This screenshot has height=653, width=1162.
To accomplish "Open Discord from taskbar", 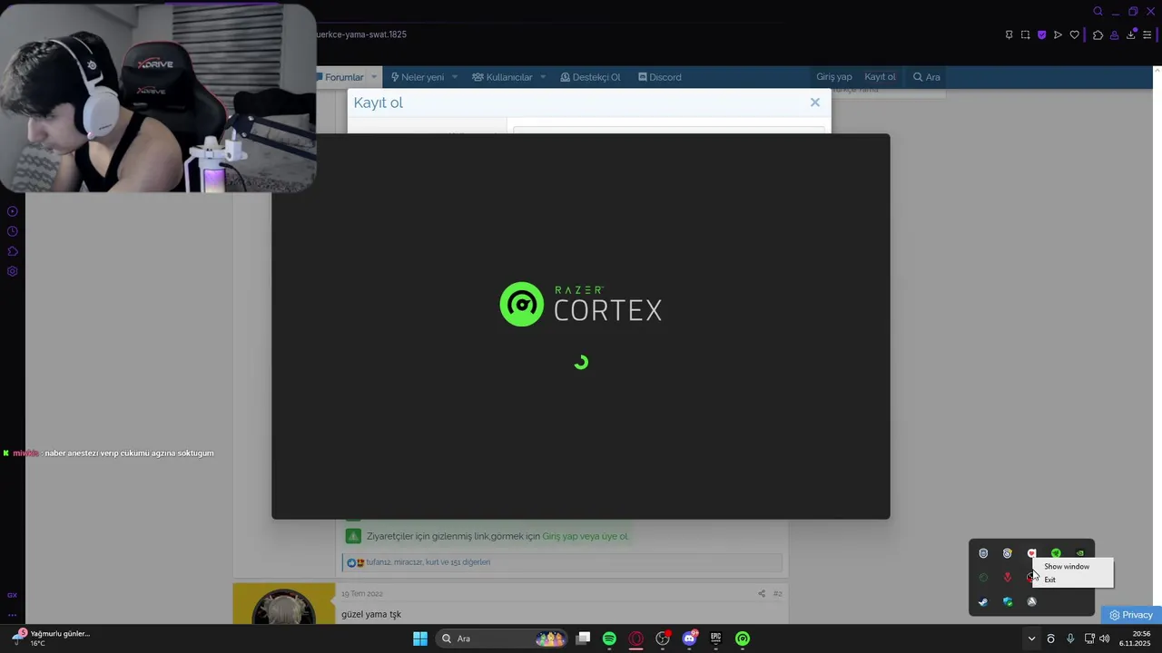I will 690,638.
